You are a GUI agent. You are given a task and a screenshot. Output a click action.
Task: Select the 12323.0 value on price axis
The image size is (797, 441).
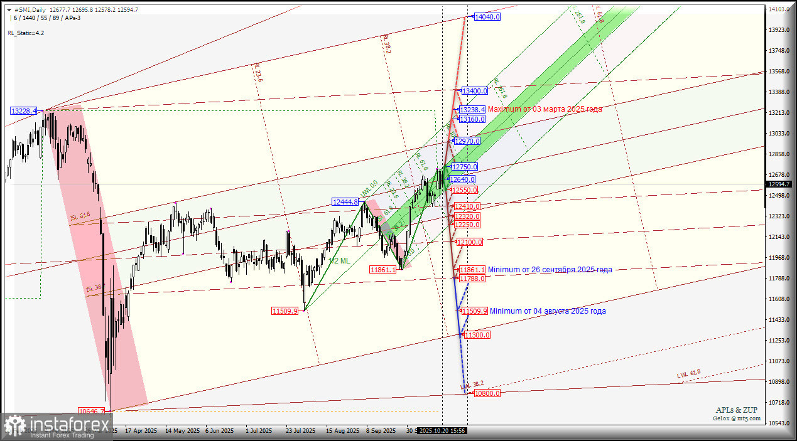(x=778, y=216)
